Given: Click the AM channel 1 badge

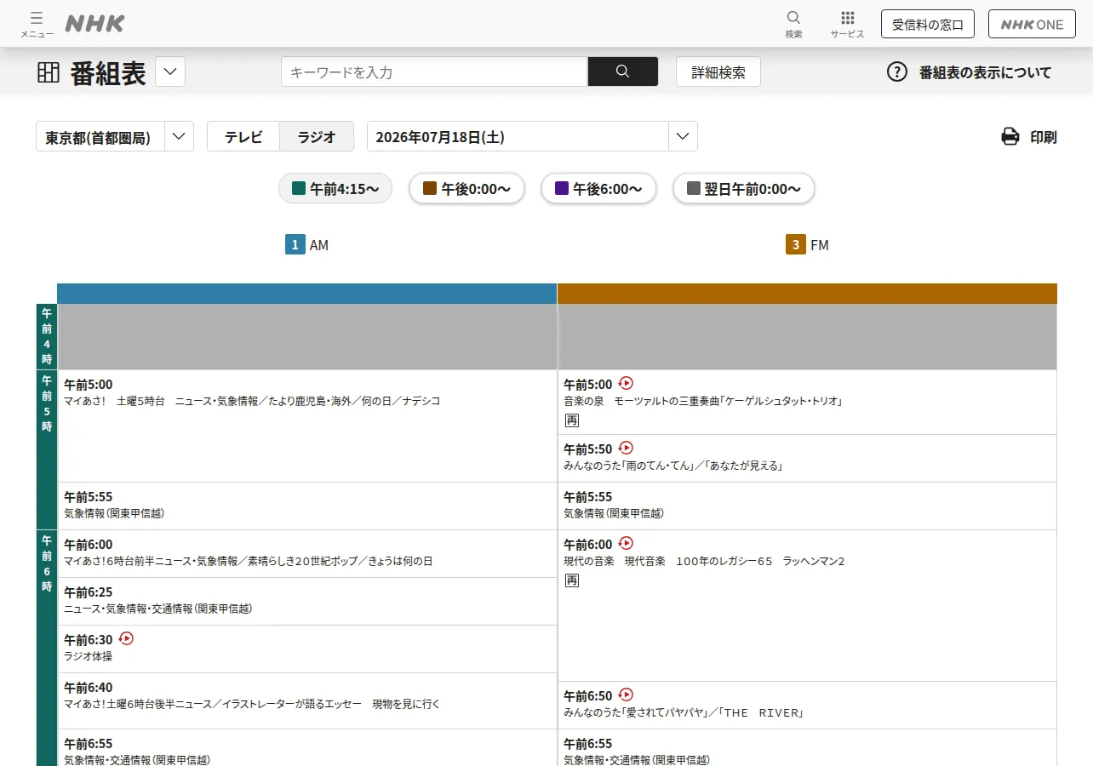Looking at the screenshot, I should tap(295, 245).
